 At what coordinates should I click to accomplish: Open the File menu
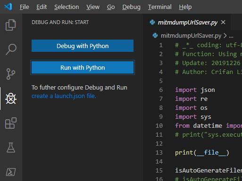click(x=25, y=7)
